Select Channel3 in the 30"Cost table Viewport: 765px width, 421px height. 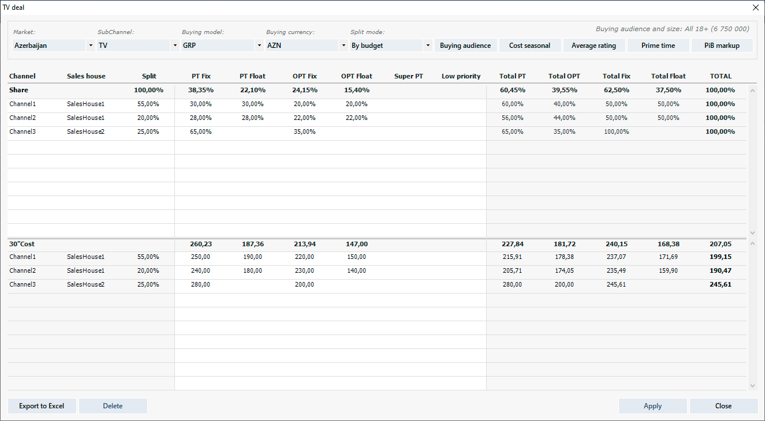pyautogui.click(x=23, y=284)
